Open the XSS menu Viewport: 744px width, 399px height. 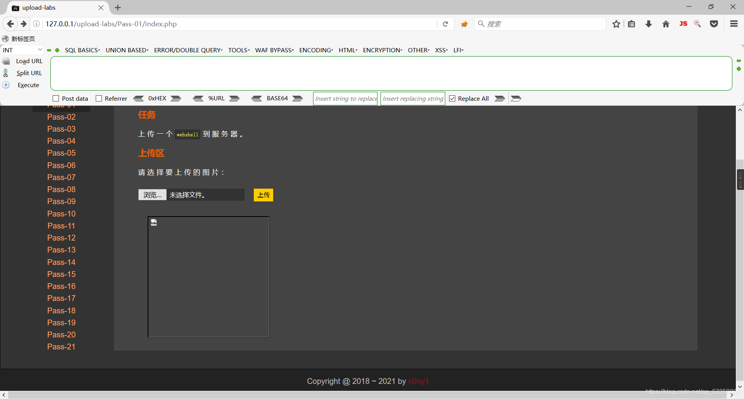tap(441, 50)
